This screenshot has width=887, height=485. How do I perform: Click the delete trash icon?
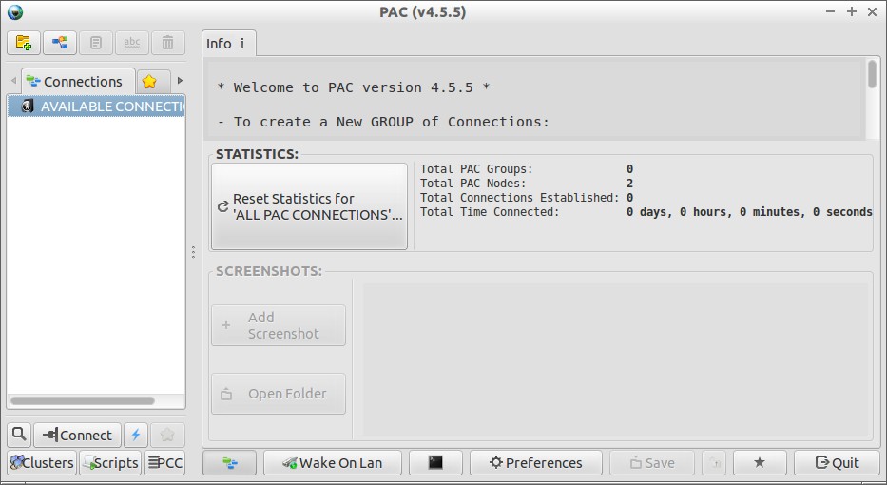coord(168,43)
